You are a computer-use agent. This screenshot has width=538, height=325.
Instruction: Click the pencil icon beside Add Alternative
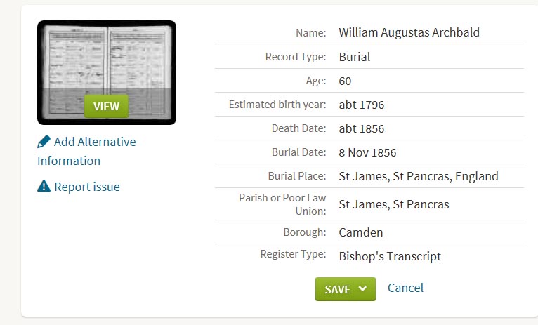click(x=44, y=142)
